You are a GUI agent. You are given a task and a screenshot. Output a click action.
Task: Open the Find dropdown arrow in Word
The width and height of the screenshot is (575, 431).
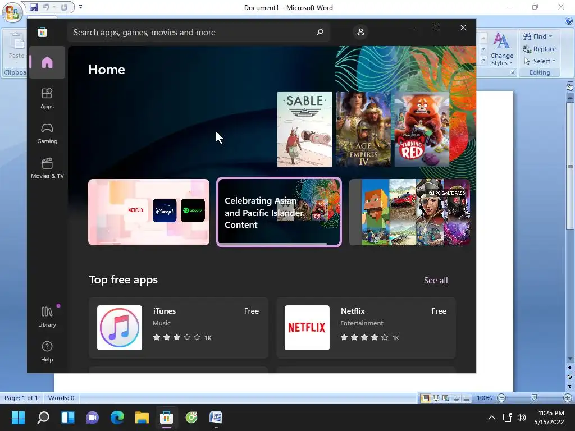[551, 36]
